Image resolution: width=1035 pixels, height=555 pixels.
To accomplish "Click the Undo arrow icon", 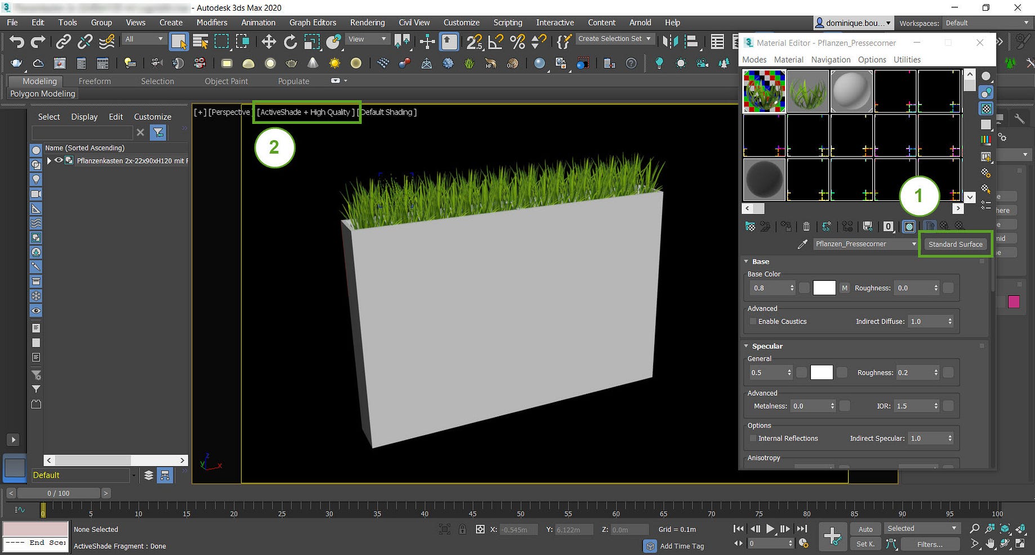I will pyautogui.click(x=17, y=42).
